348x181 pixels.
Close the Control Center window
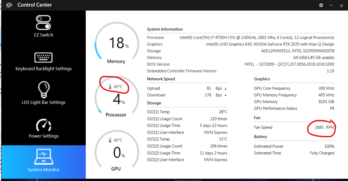pos(341,5)
